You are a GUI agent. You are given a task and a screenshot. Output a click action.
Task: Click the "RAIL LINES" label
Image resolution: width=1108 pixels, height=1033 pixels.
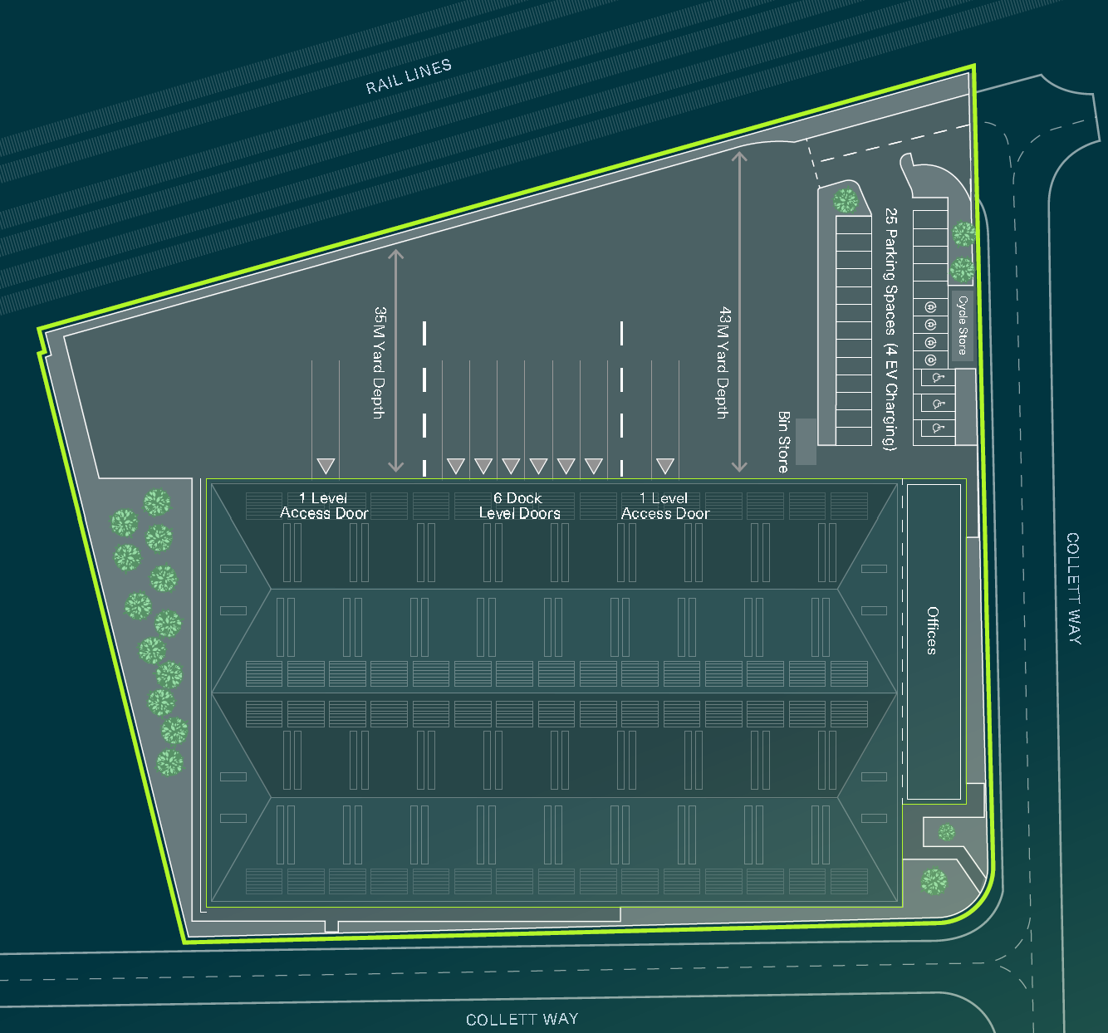point(409,76)
